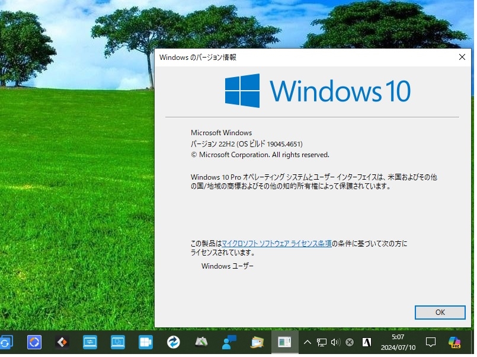Screen dimensions: 477x357
Task: Open the blue laptop settings-sliders taskbar app
Action: pos(90,342)
